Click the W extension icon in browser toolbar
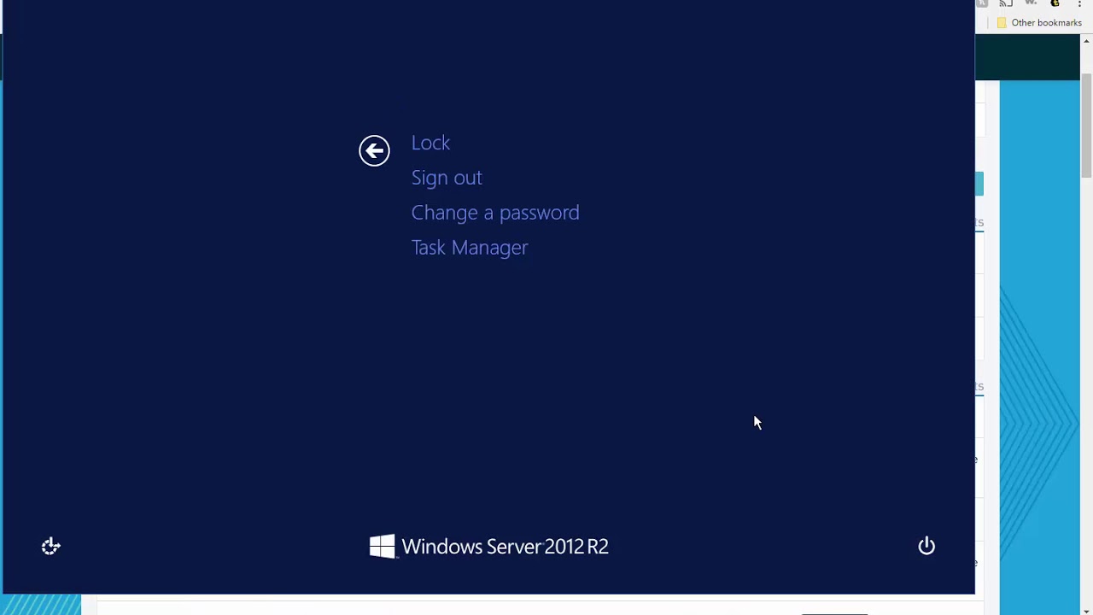This screenshot has height=615, width=1093. click(1031, 3)
